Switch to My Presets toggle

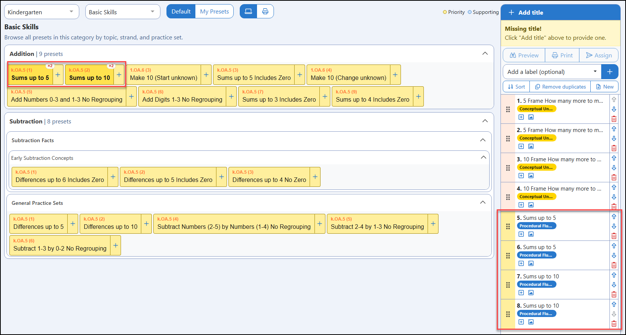[215, 12]
